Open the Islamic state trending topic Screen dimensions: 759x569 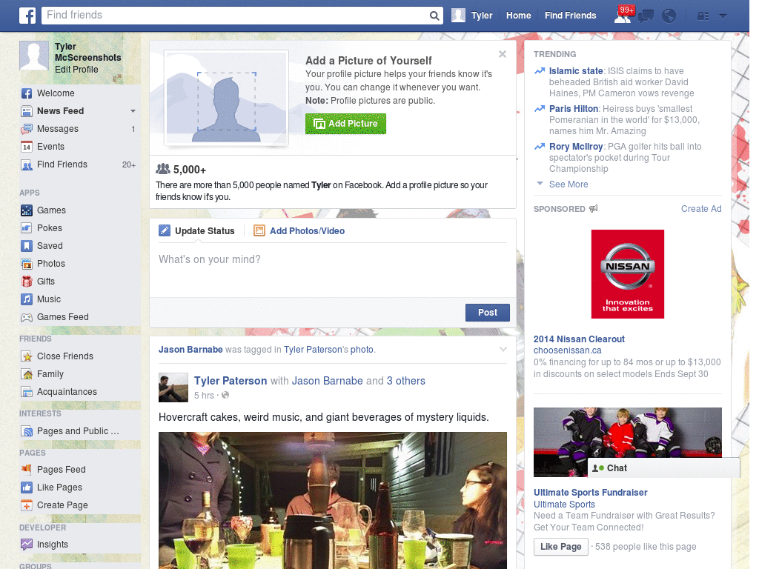click(575, 71)
